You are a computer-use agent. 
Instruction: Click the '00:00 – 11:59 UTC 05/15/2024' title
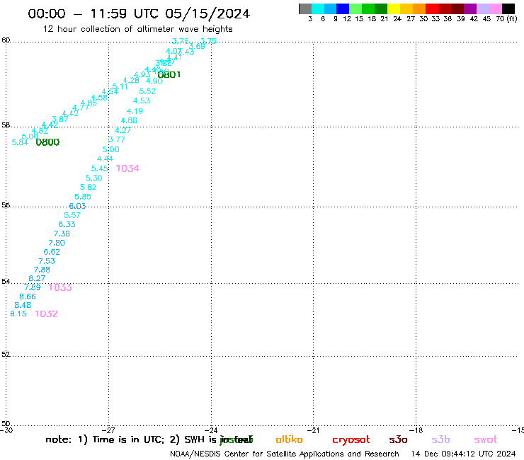pyautogui.click(x=139, y=13)
